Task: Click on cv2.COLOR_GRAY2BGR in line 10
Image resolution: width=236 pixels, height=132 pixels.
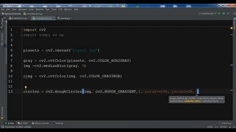Action: pyautogui.click(x=100, y=76)
